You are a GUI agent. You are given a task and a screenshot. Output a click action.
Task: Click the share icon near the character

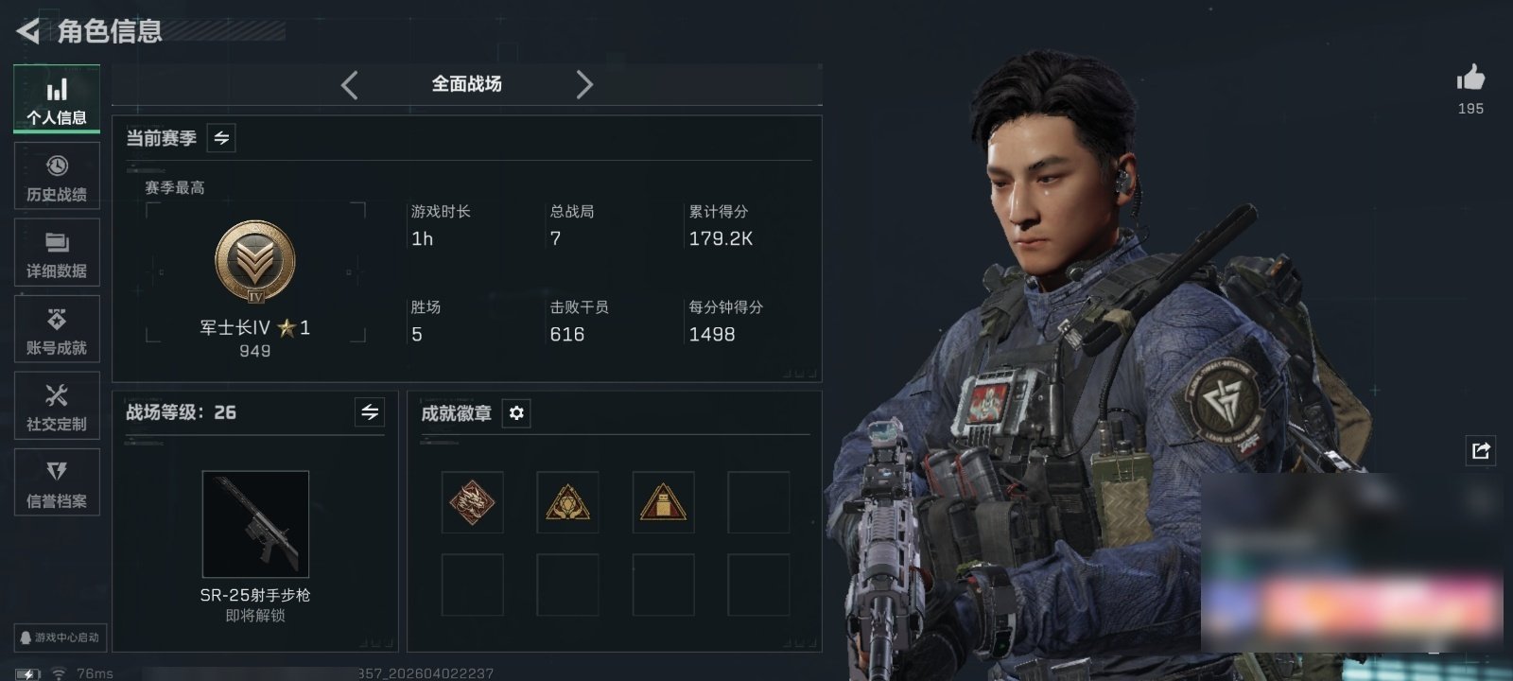1481,450
